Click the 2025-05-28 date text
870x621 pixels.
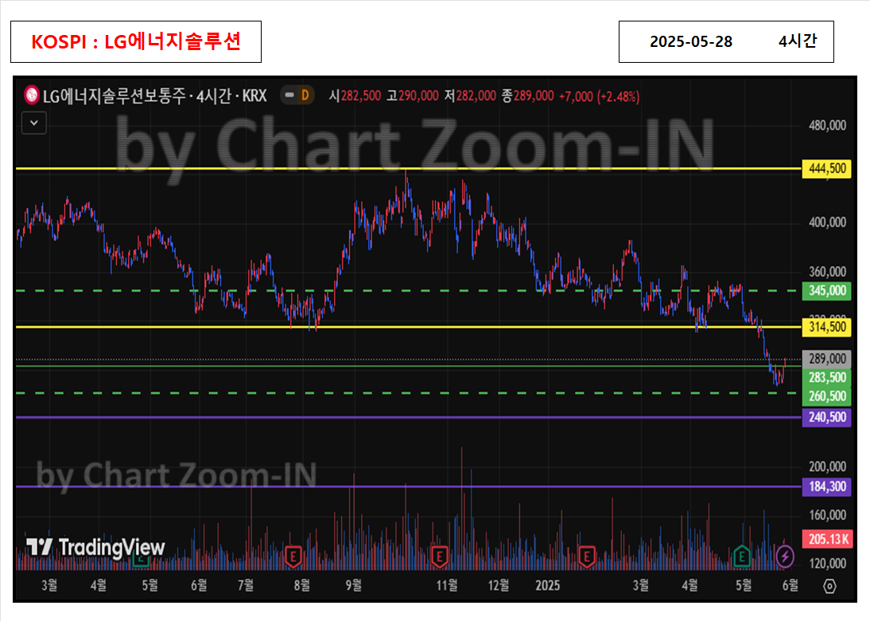[x=691, y=41]
